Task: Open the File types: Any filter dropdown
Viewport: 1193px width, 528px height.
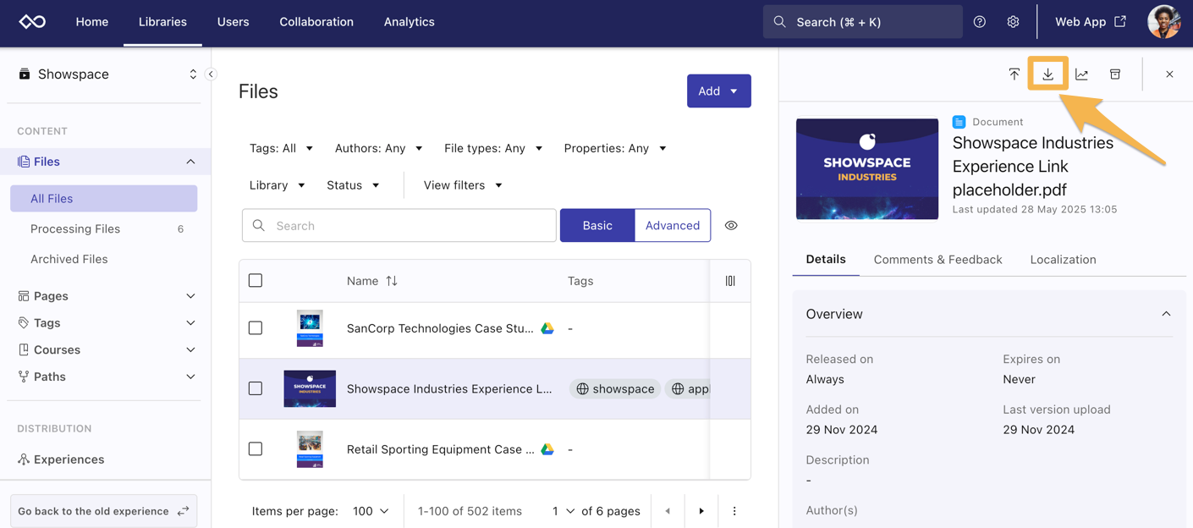Action: tap(493, 148)
